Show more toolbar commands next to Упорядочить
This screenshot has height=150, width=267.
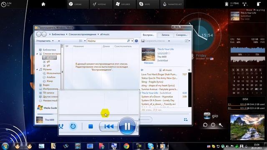[x=59, y=41]
